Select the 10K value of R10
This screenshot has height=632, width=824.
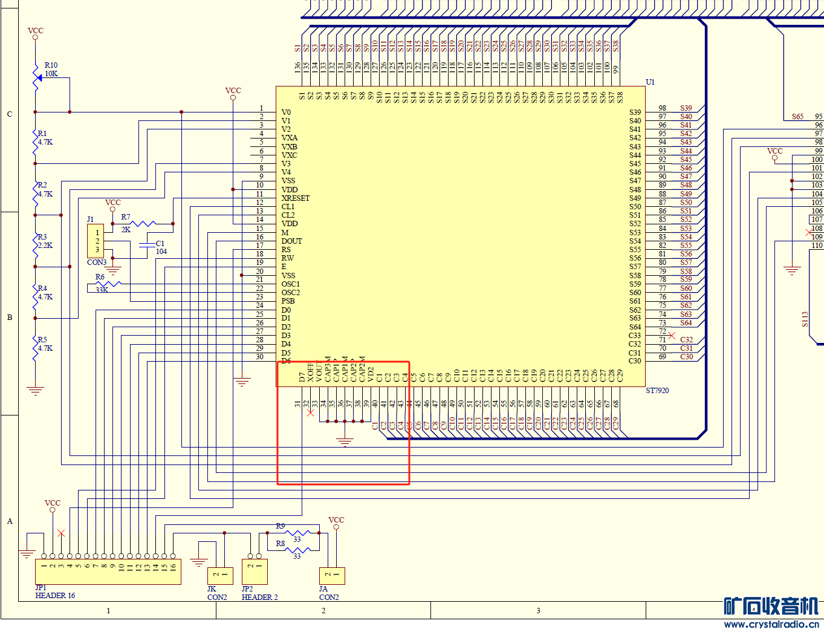(x=51, y=74)
